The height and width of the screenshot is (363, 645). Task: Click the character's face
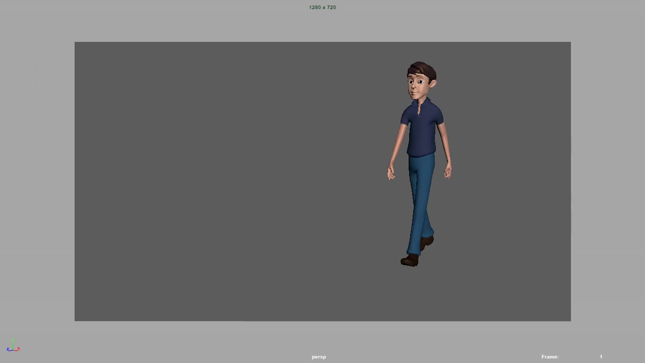pyautogui.click(x=417, y=86)
